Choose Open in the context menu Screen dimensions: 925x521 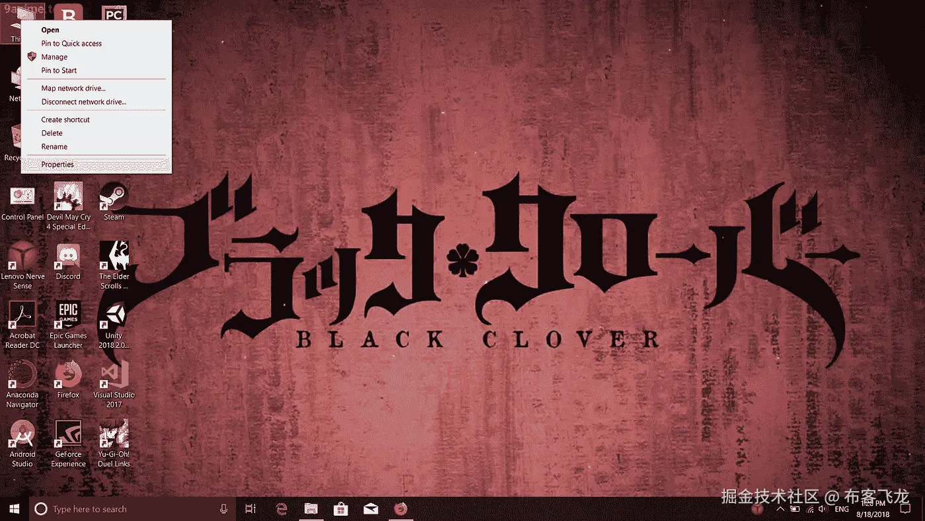coord(96,30)
